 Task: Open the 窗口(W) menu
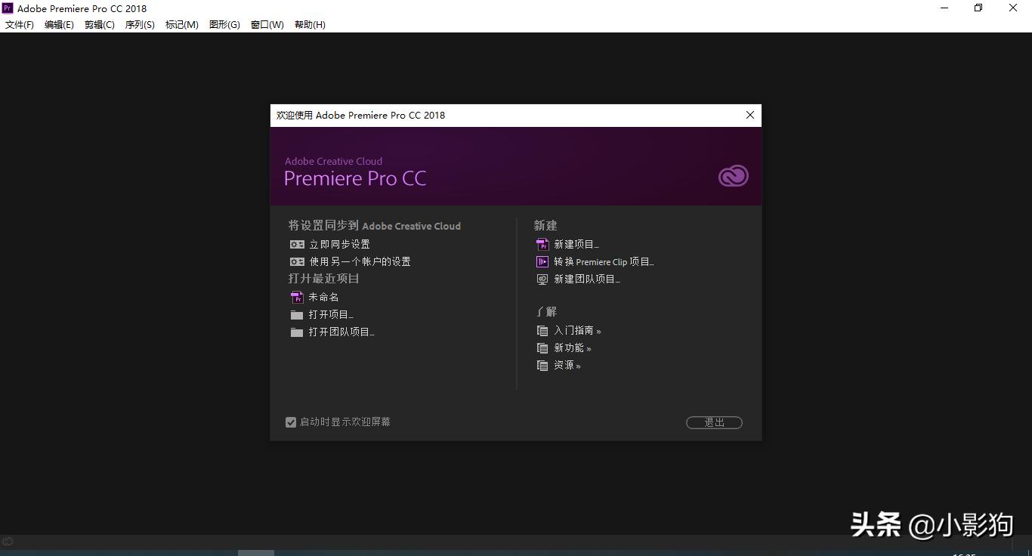pyautogui.click(x=267, y=24)
